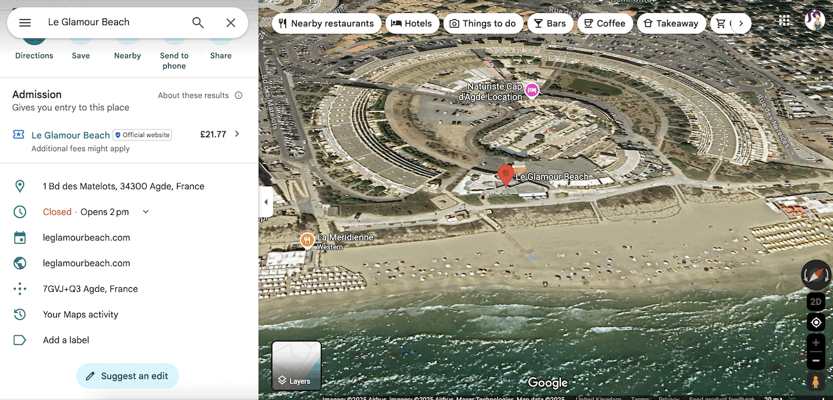Select the Bars chip
This screenshot has height=400, width=833.
click(x=550, y=24)
